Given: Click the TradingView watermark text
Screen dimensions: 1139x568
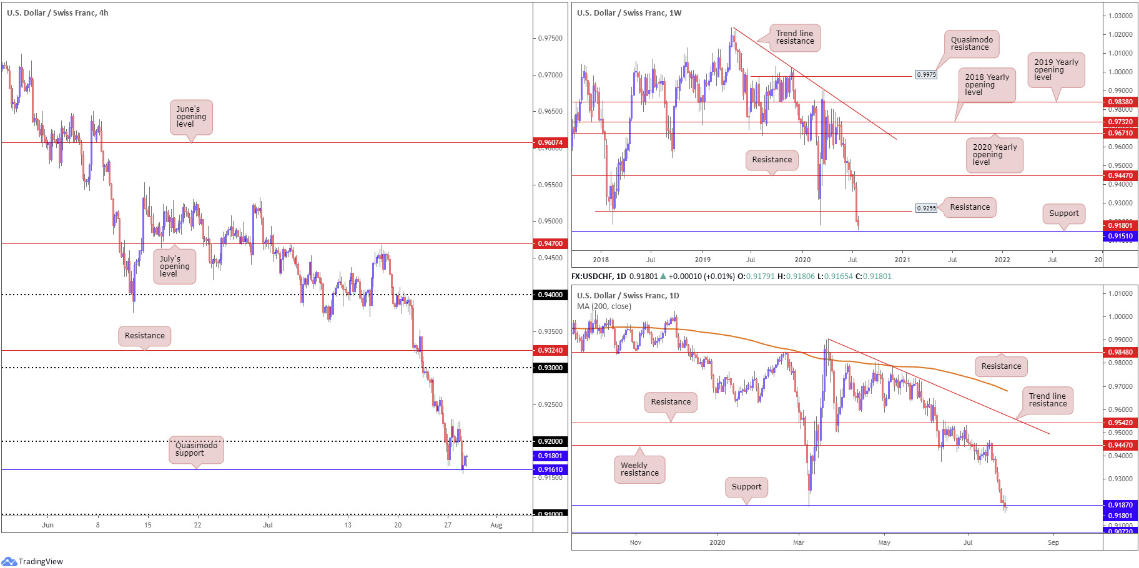Looking at the screenshot, I should point(41,561).
